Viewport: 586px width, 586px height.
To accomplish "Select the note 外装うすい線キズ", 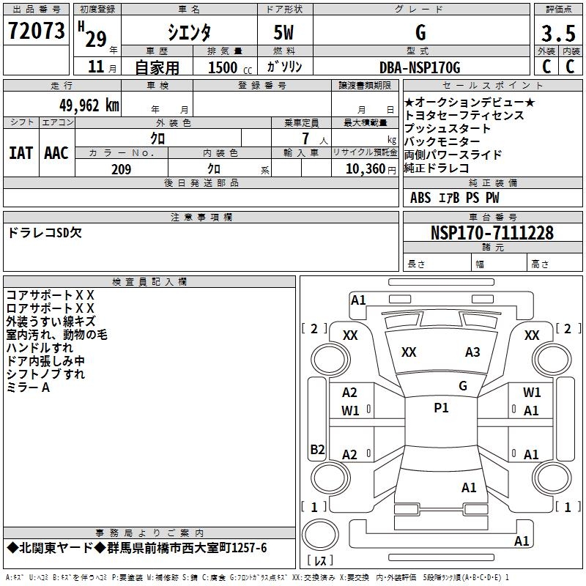I will [x=51, y=322].
